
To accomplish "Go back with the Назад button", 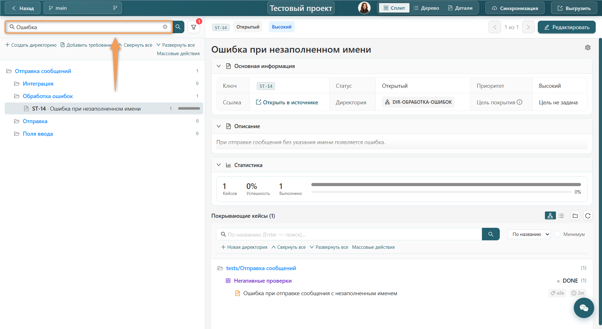I will click(x=23, y=8).
